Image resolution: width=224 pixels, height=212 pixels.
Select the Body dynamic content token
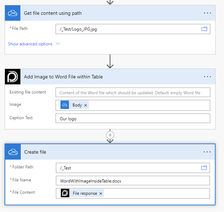[x=77, y=105]
